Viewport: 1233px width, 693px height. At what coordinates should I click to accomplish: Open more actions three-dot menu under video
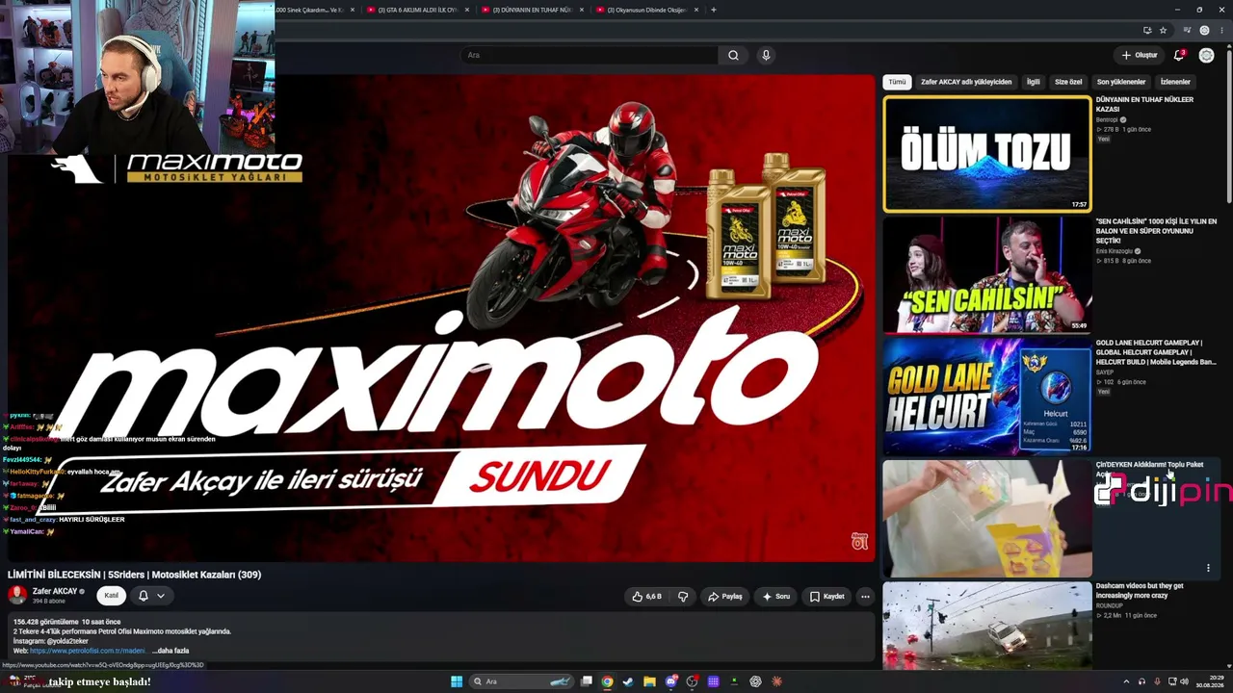(x=865, y=597)
